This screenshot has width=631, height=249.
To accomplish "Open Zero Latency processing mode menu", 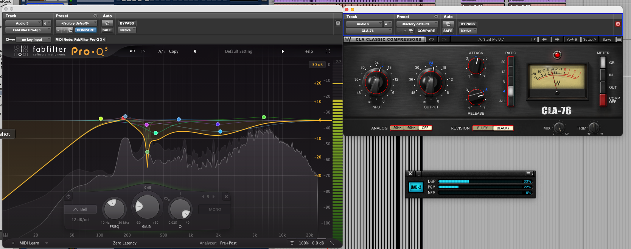I will tap(124, 243).
